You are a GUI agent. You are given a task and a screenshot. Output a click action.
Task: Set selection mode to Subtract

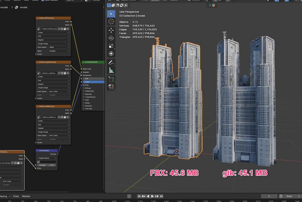click(117, 5)
